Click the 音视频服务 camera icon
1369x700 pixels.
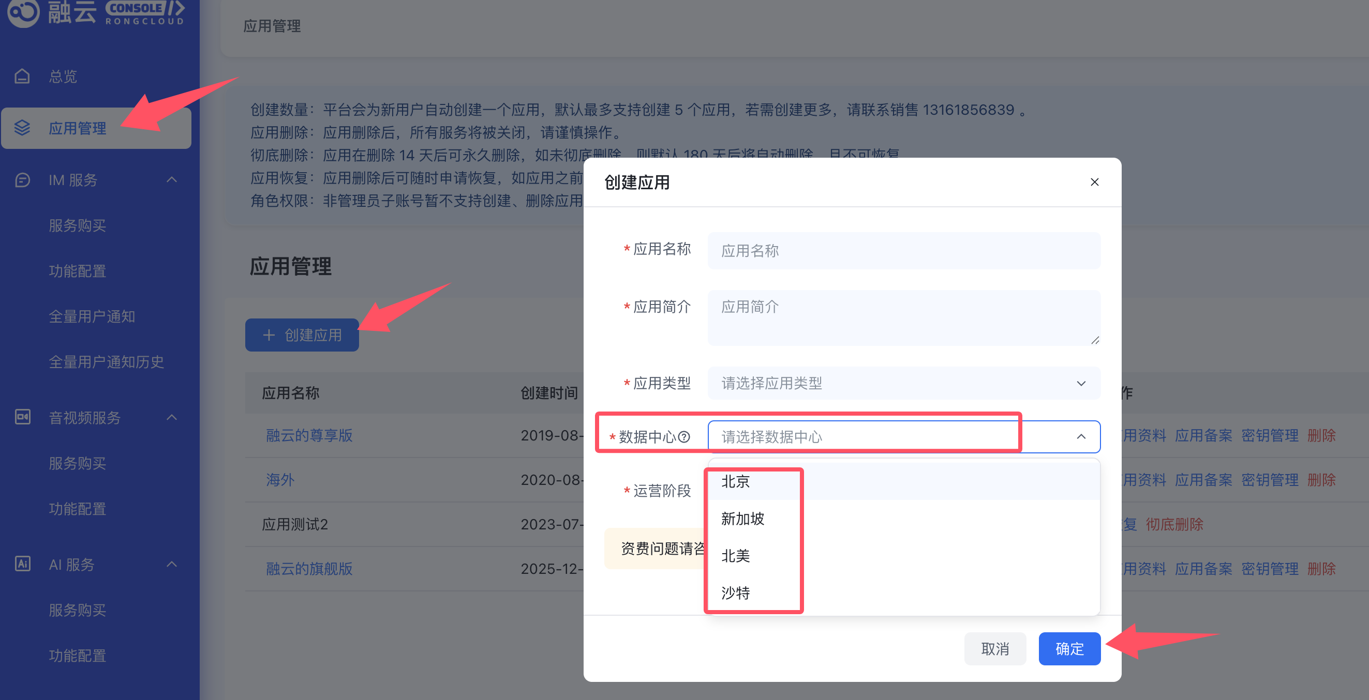click(22, 417)
